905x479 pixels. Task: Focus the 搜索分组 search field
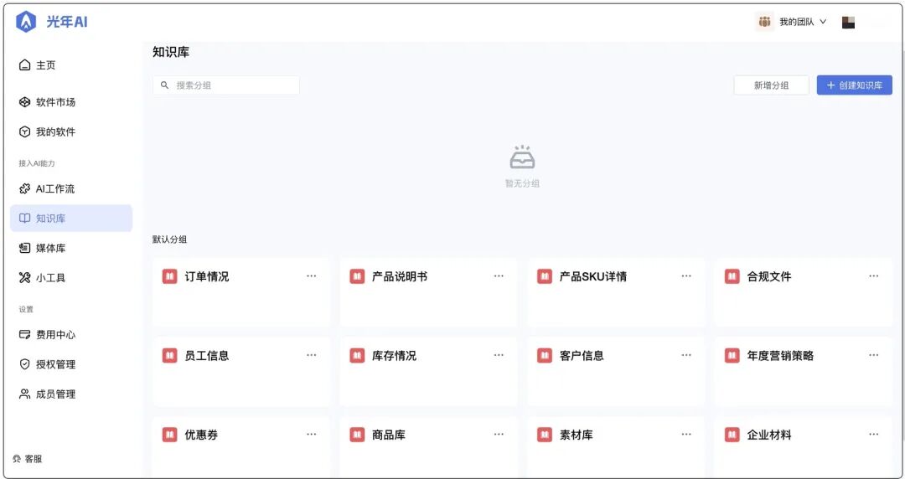coord(226,85)
